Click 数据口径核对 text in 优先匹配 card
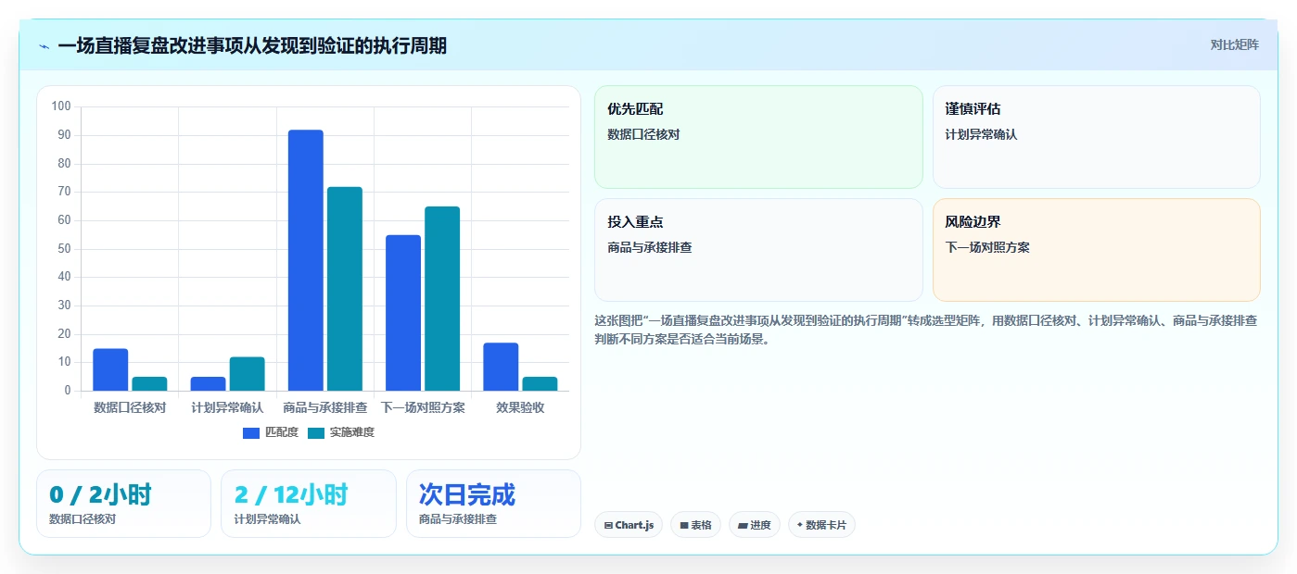Viewport: 1297px width, 574px height. pyautogui.click(x=643, y=135)
